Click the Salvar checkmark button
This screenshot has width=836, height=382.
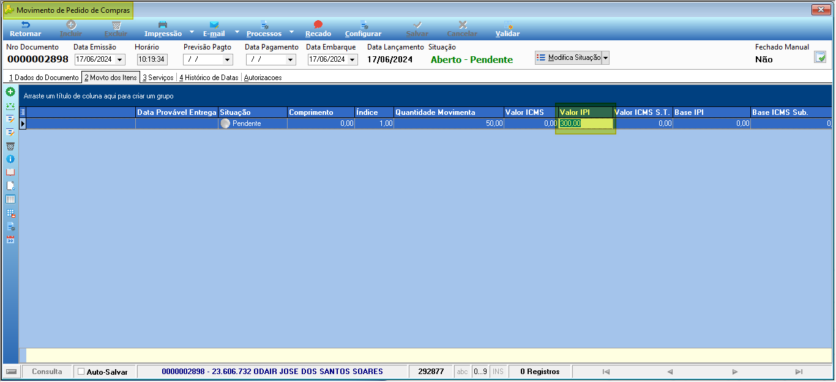(417, 29)
